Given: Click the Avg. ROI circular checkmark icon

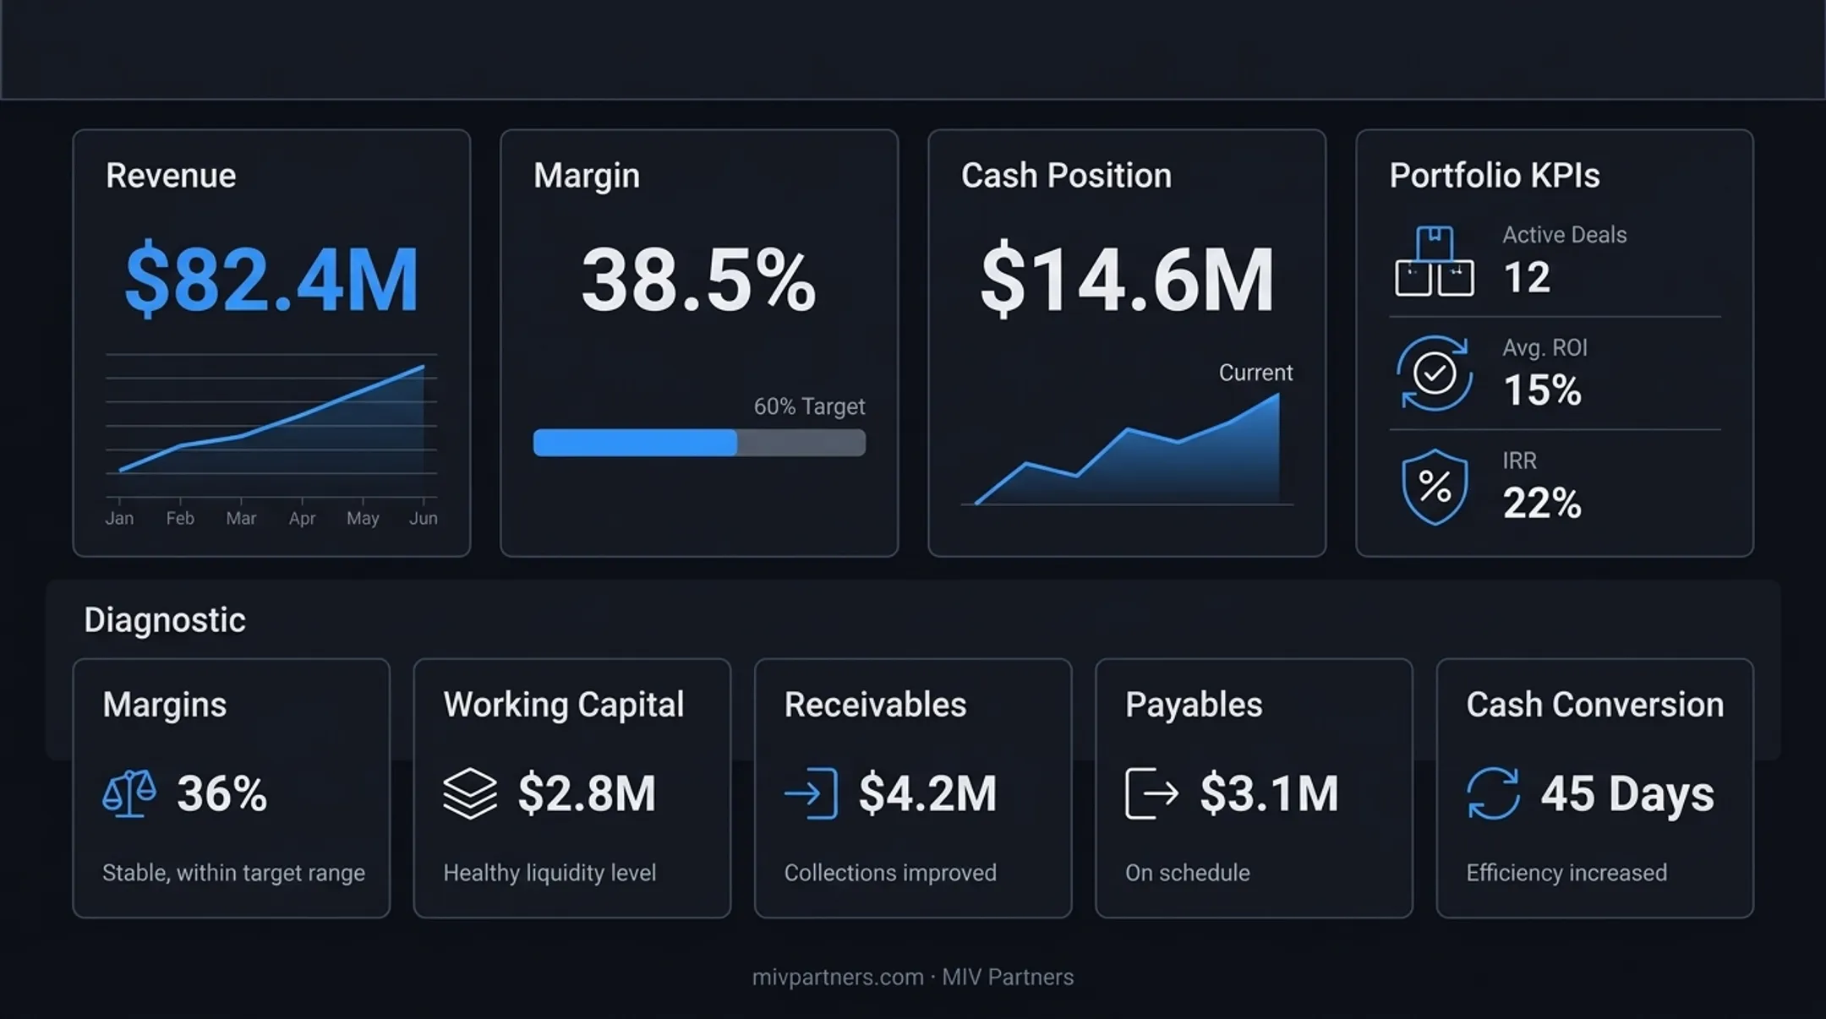Looking at the screenshot, I should click(x=1435, y=373).
